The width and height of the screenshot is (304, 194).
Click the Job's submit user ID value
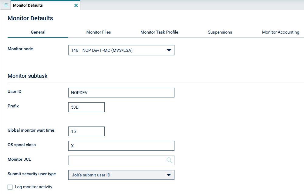91,175
